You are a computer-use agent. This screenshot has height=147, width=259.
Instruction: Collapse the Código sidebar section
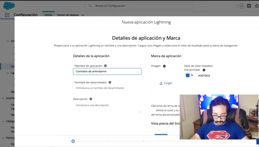3,121
